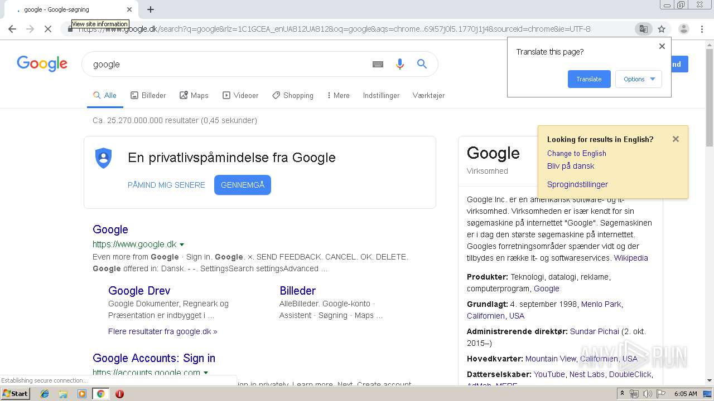714x401 pixels.
Task: Select the Alle results tab
Action: point(105,95)
